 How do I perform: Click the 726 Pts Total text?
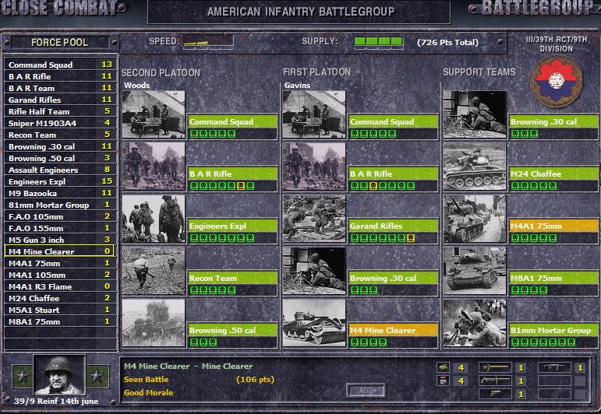pyautogui.click(x=447, y=42)
